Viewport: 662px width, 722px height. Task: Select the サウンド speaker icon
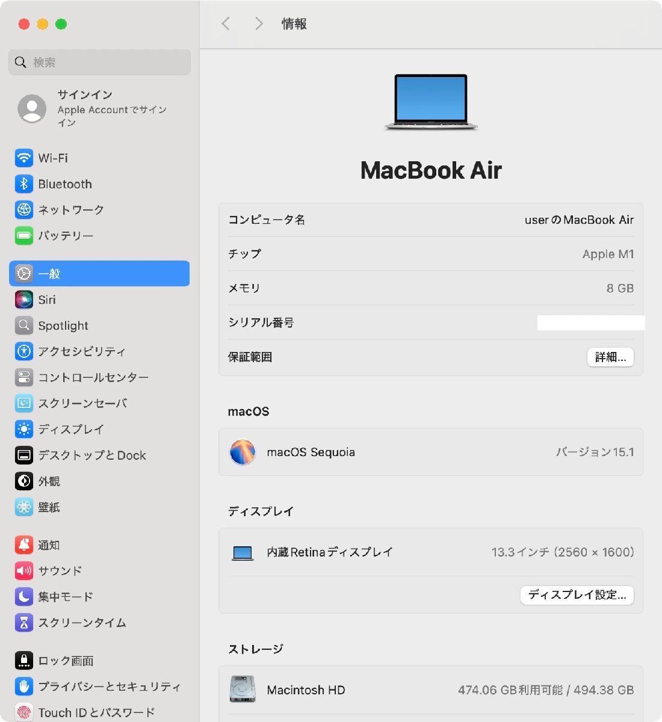click(24, 571)
